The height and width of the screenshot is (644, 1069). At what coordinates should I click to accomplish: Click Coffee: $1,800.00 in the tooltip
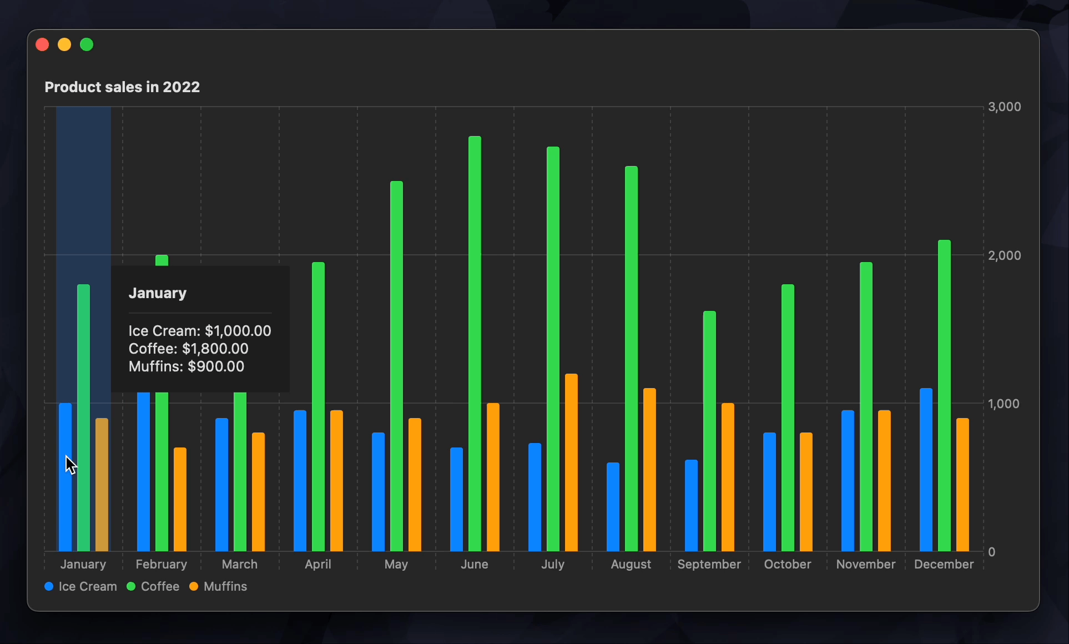coord(189,349)
